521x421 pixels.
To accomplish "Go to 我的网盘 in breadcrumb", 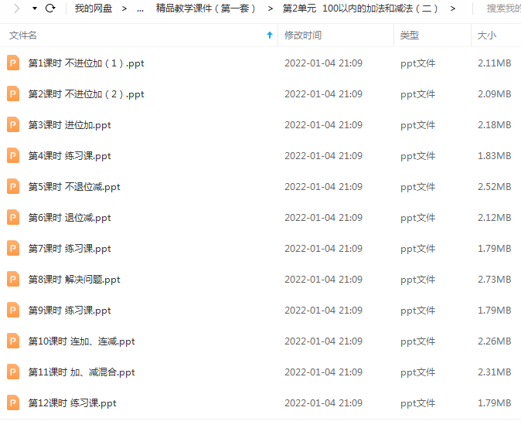I will click(94, 8).
